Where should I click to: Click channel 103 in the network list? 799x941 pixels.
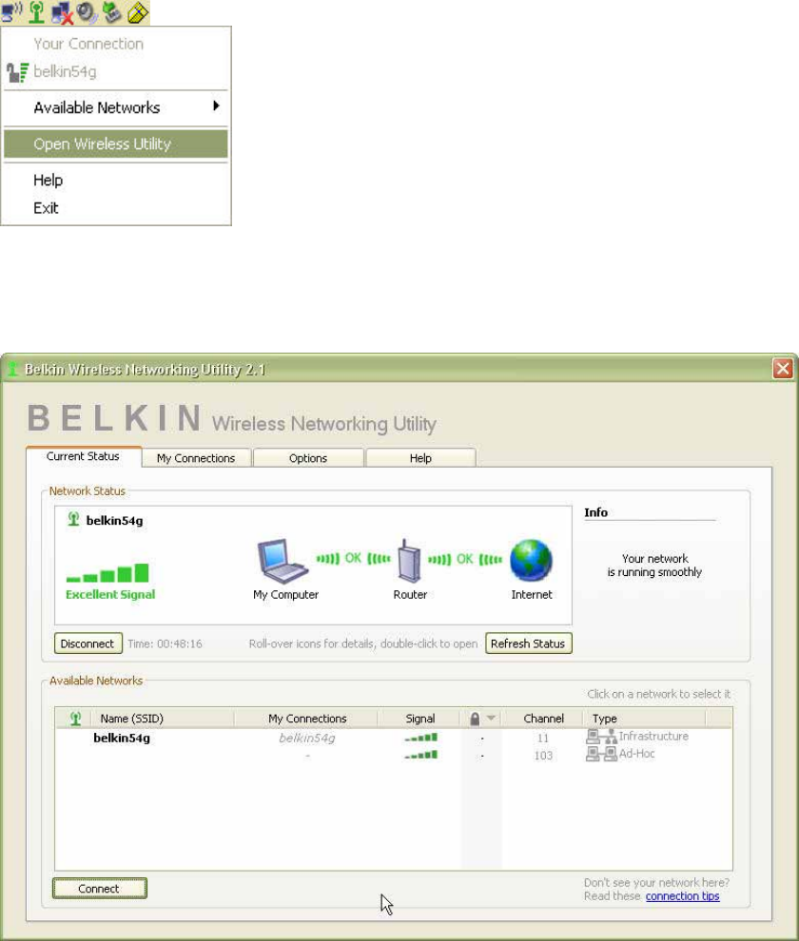[543, 756]
